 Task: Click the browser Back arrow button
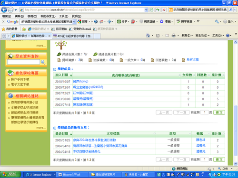click(4, 10)
